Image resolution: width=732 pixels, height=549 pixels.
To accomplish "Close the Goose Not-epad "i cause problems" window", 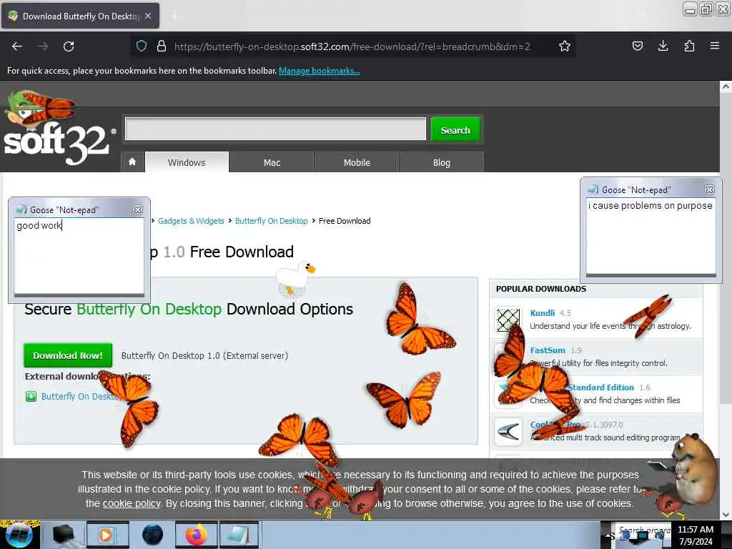I will [709, 189].
